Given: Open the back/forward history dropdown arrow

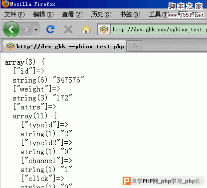Looking at the screenshot, I should coord(36,29).
